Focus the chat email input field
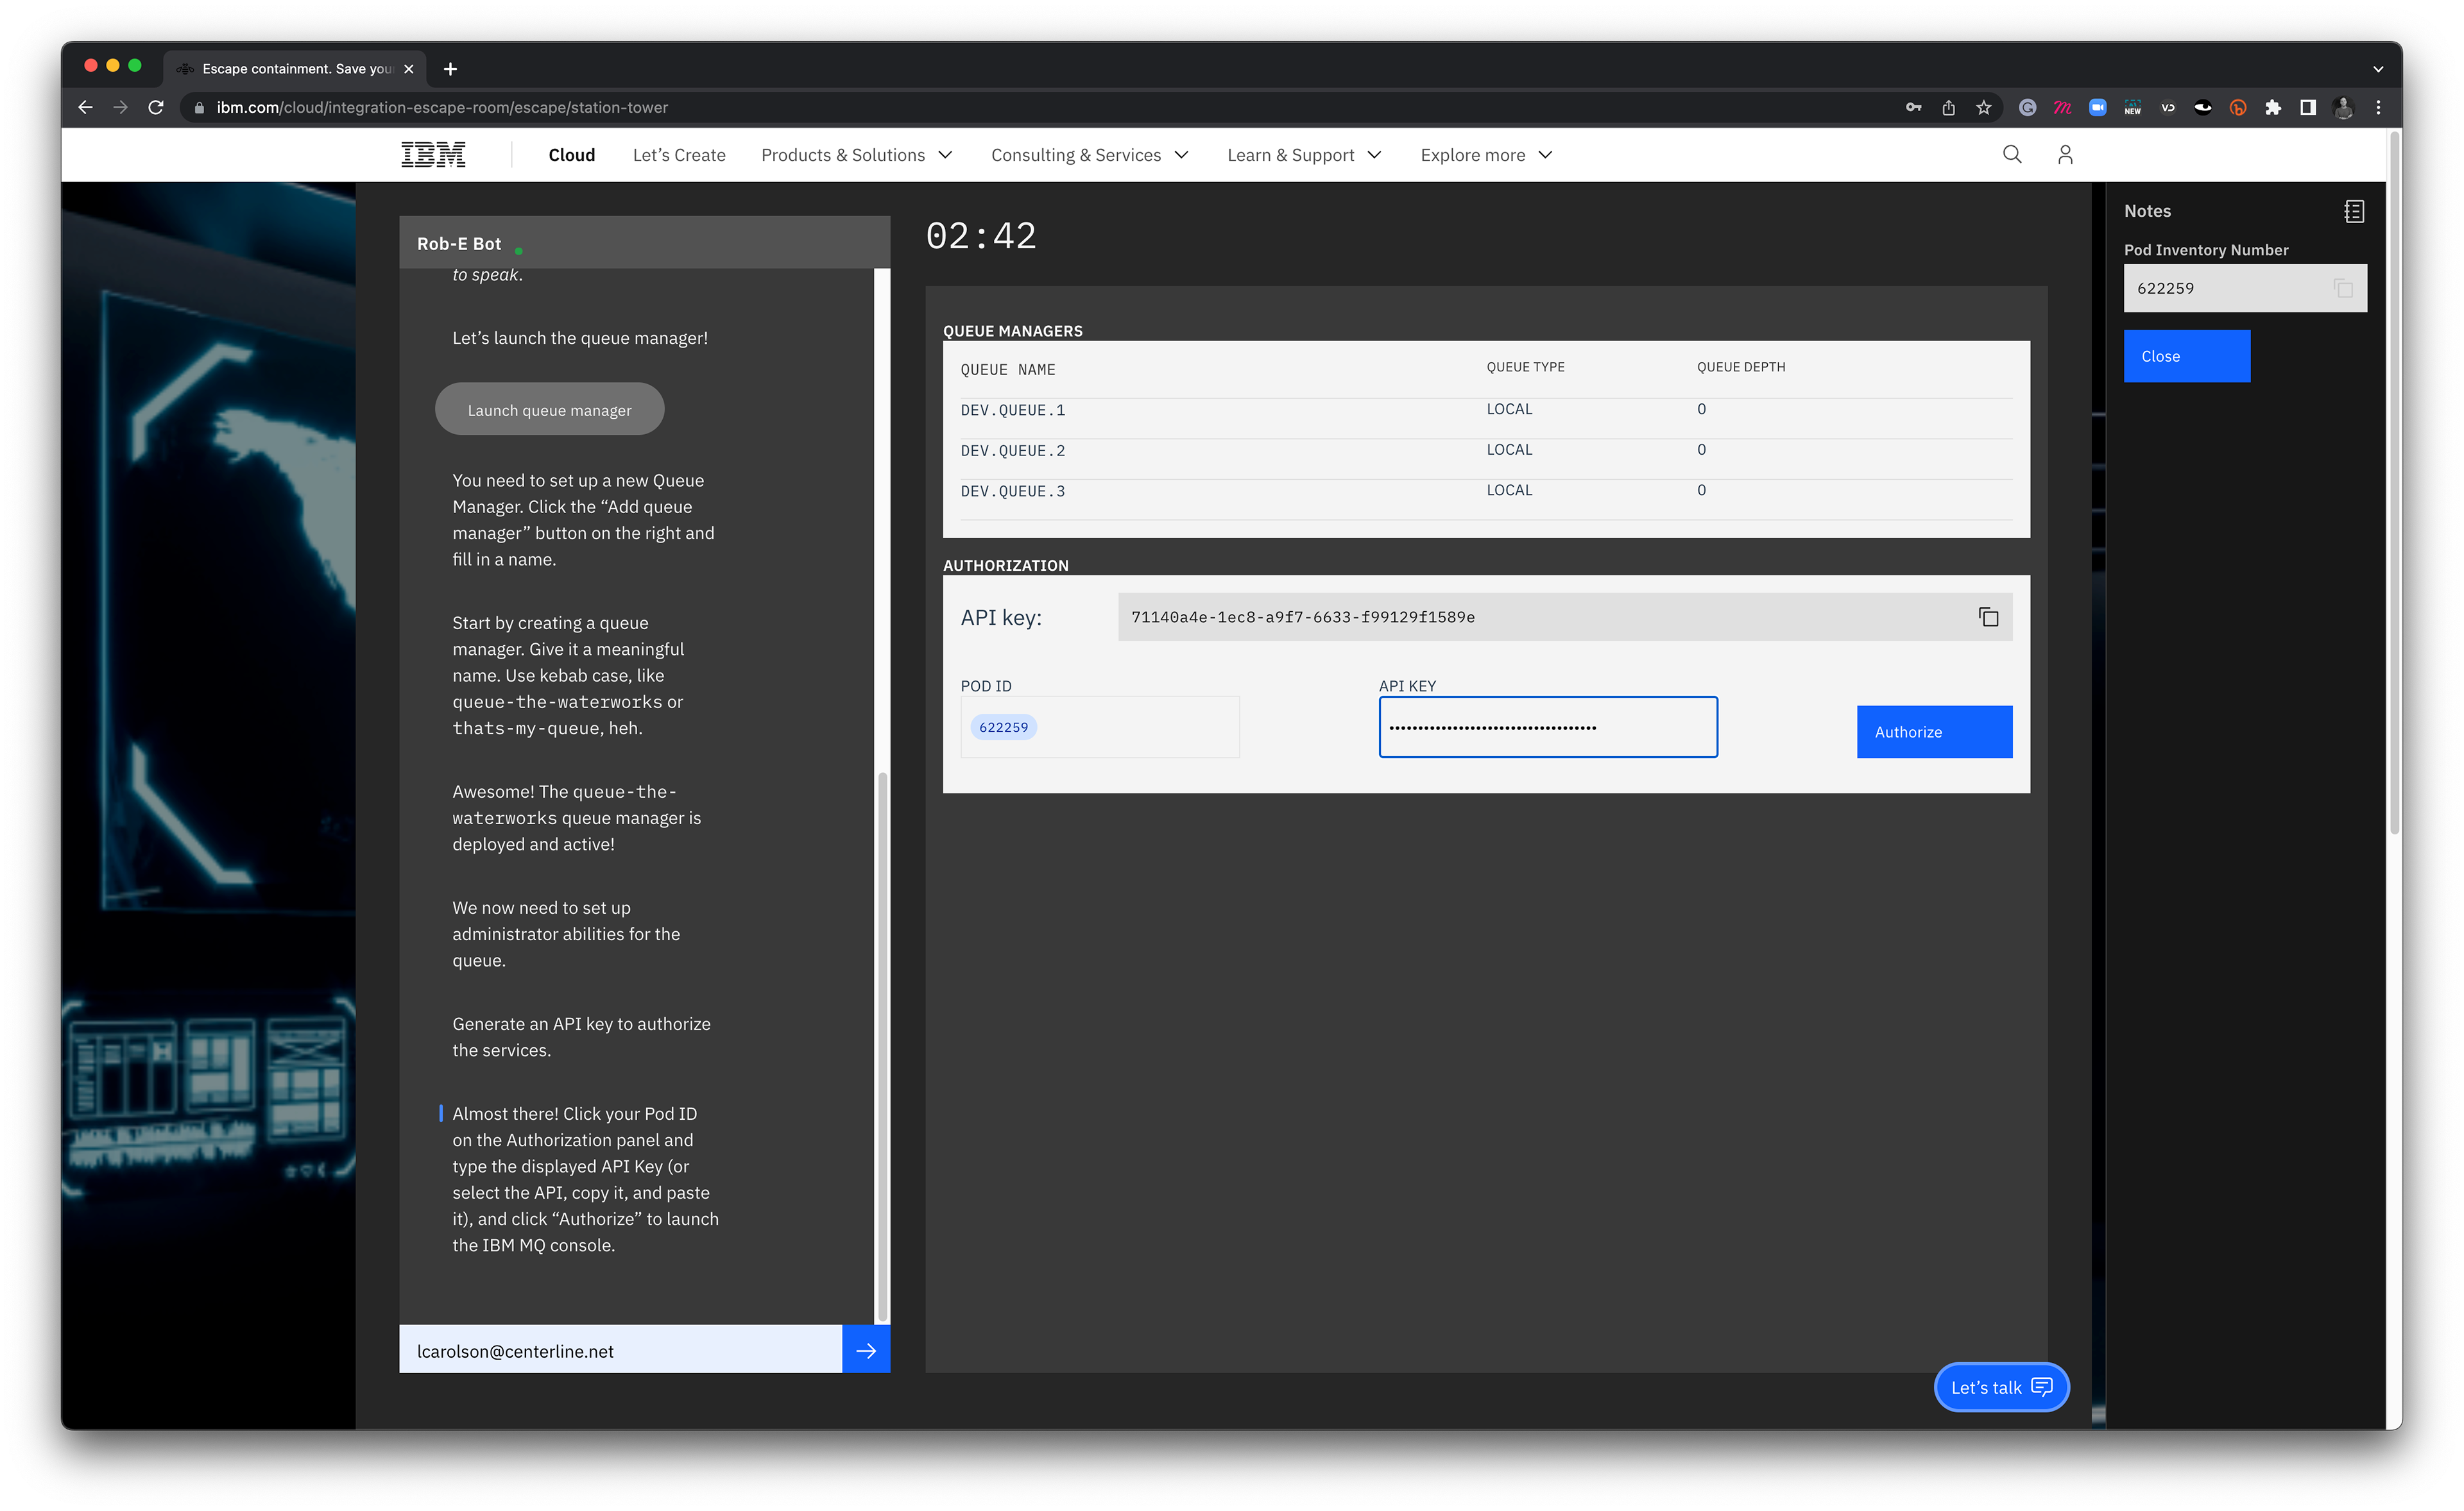This screenshot has width=2464, height=1511. (620, 1350)
